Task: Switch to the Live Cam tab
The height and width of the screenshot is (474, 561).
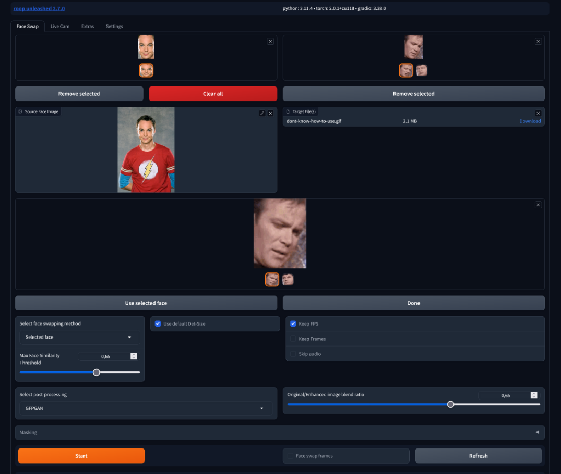Action: tap(59, 26)
